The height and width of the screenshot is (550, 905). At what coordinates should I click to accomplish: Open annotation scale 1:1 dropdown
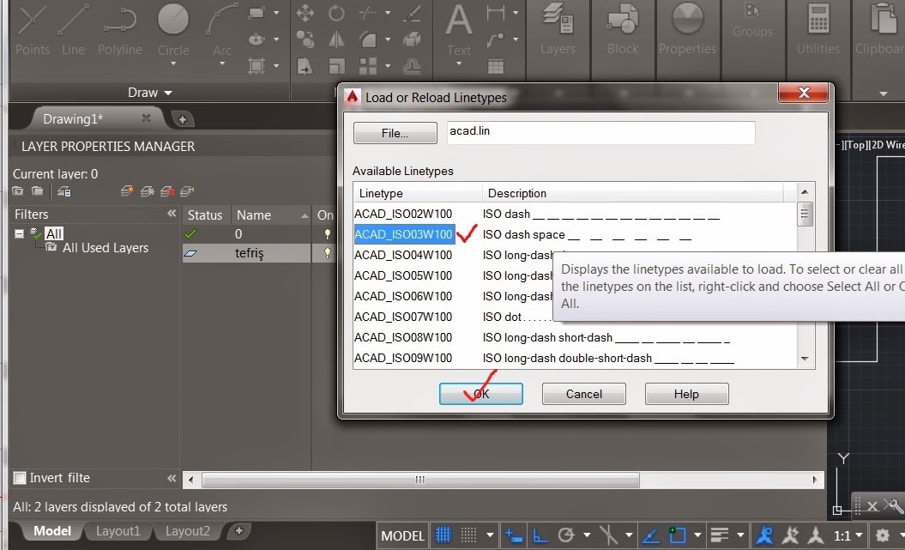[848, 536]
